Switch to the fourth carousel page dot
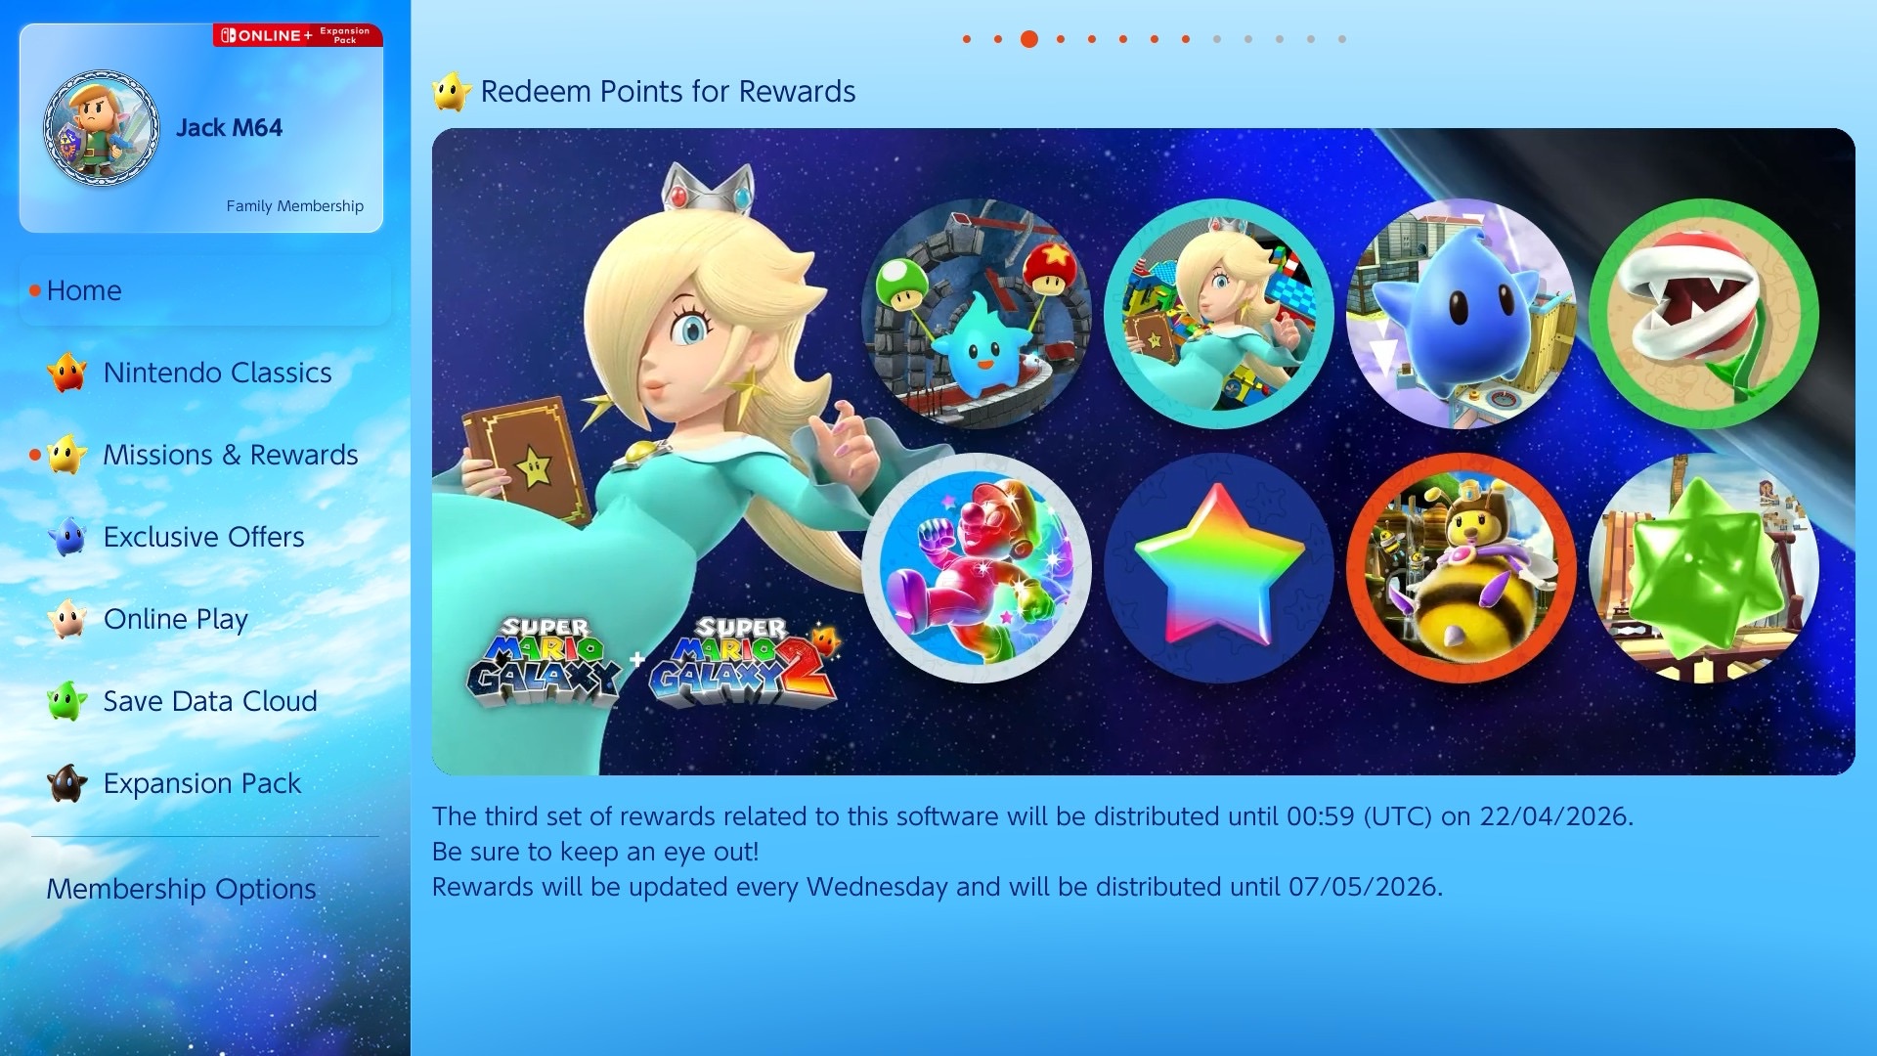This screenshot has width=1877, height=1056. coord(1061,39)
